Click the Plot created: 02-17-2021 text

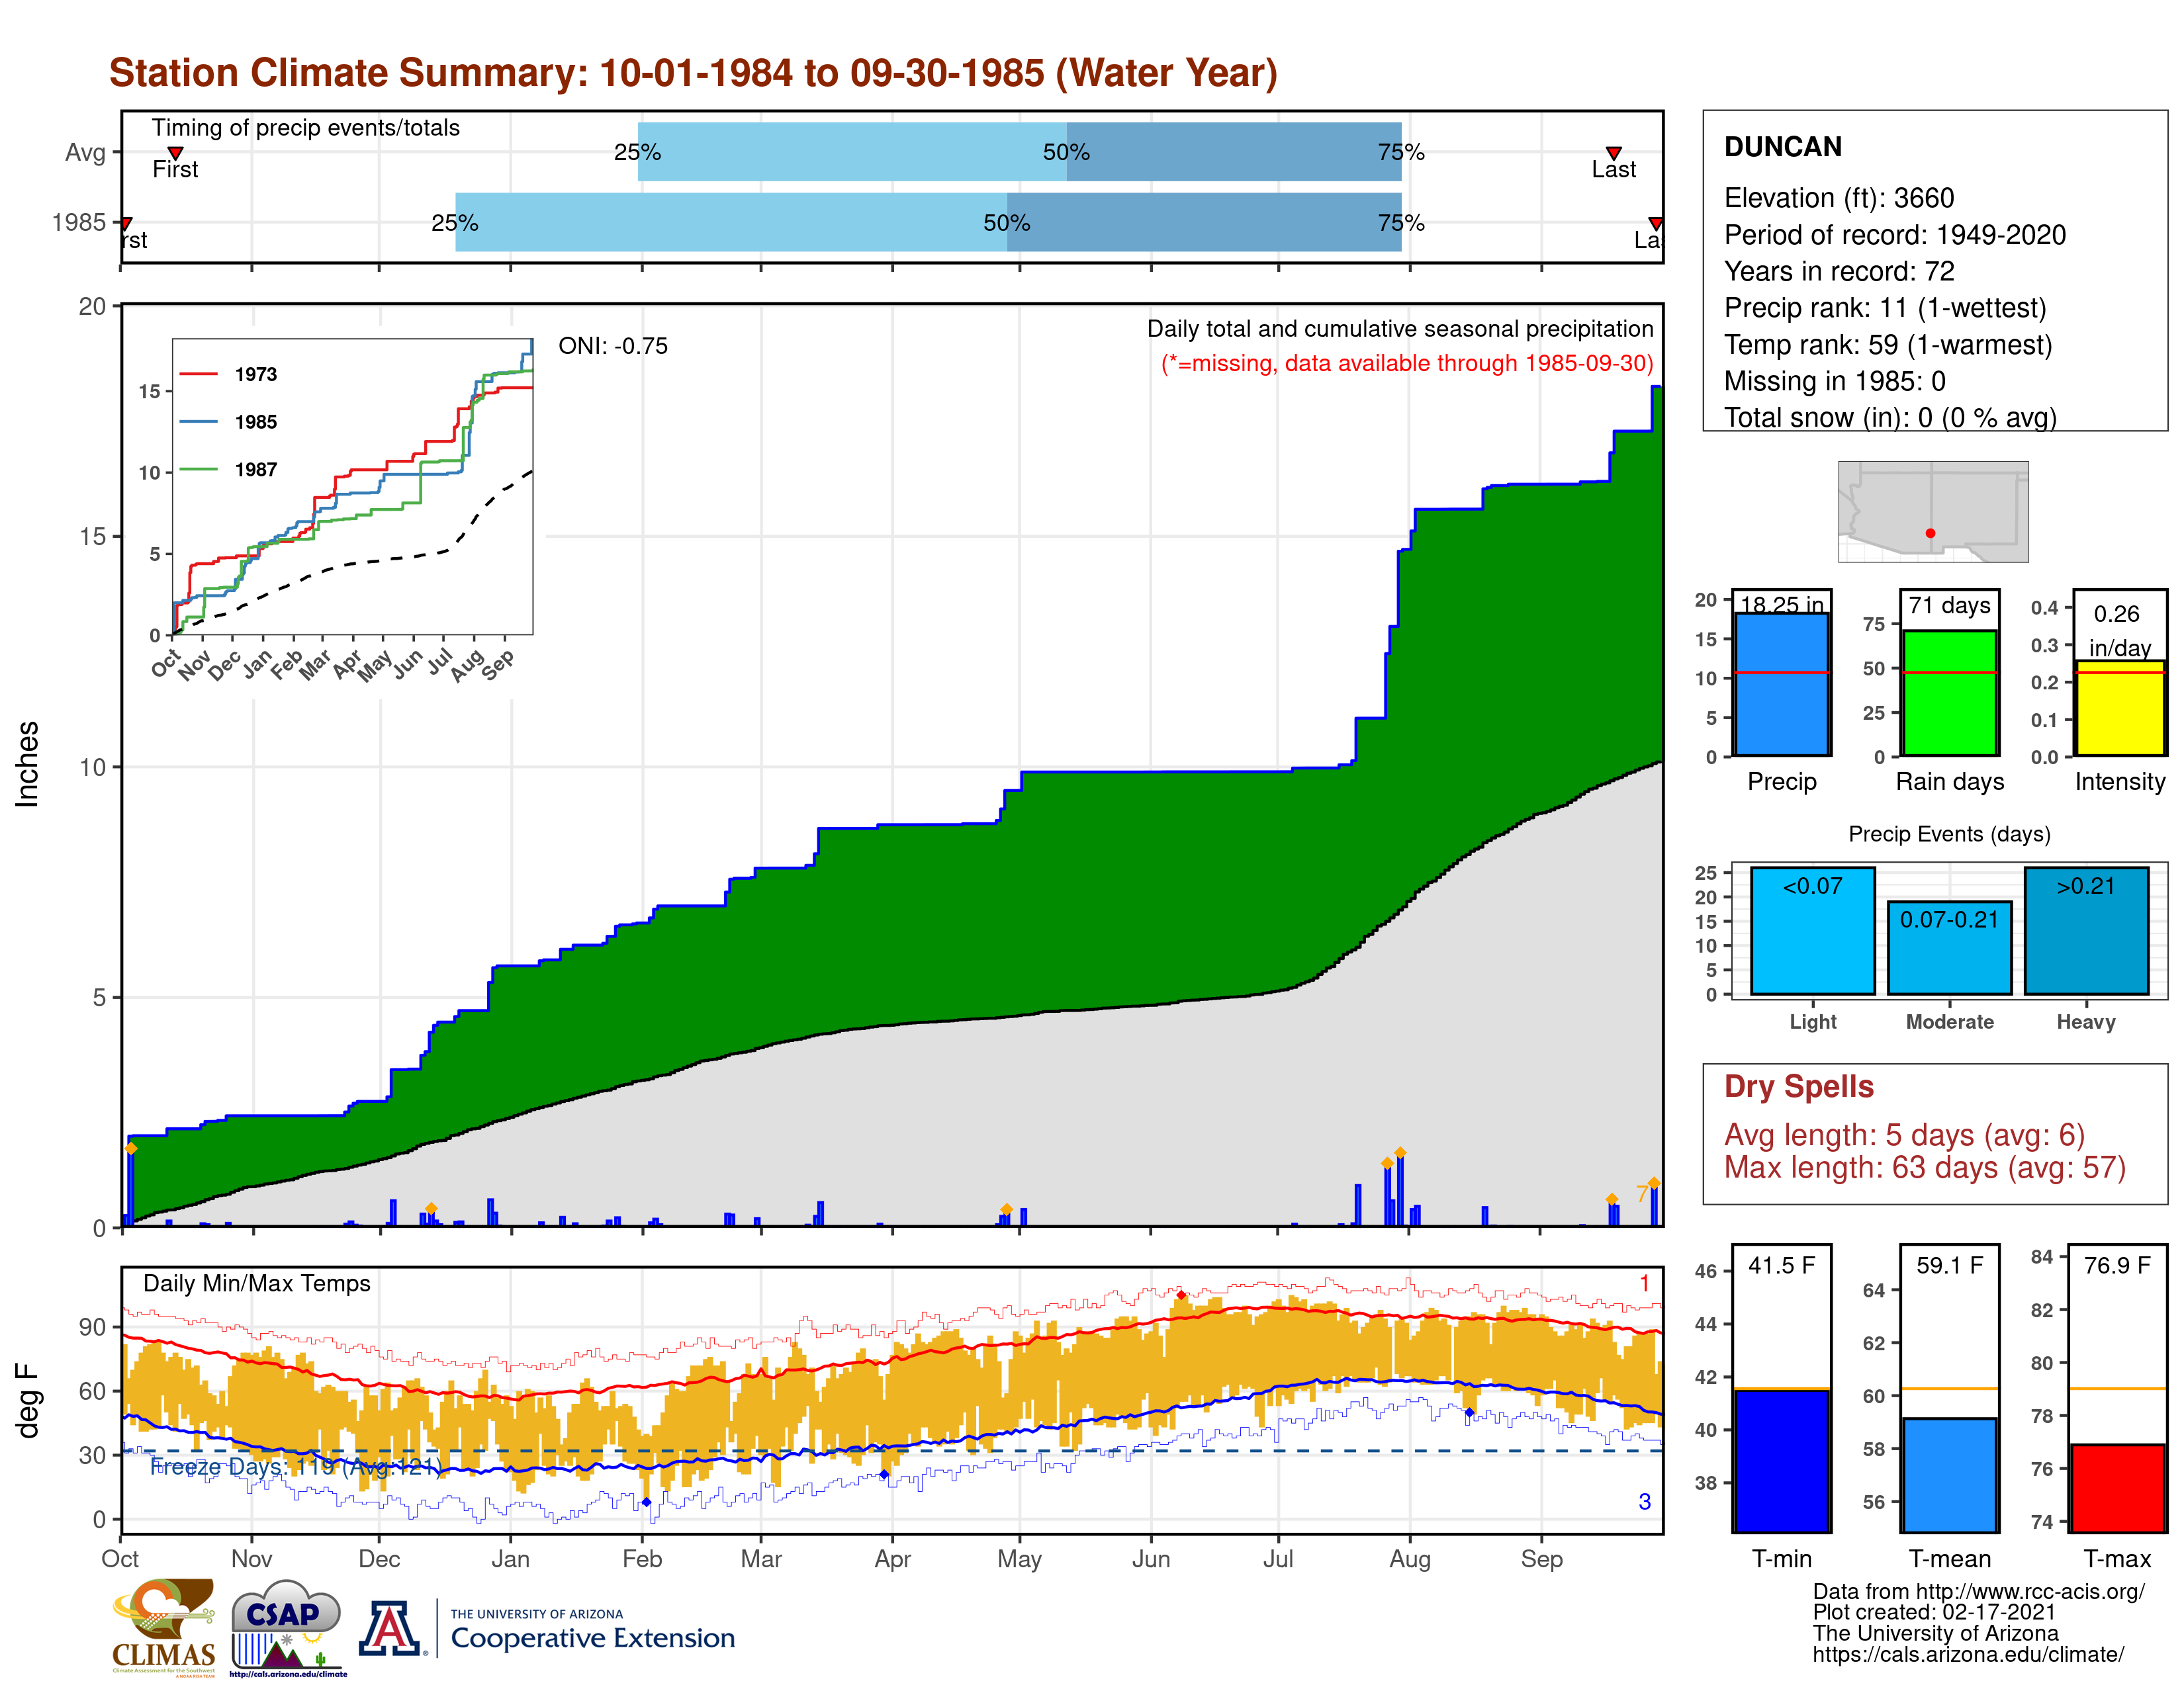(x=1934, y=1612)
